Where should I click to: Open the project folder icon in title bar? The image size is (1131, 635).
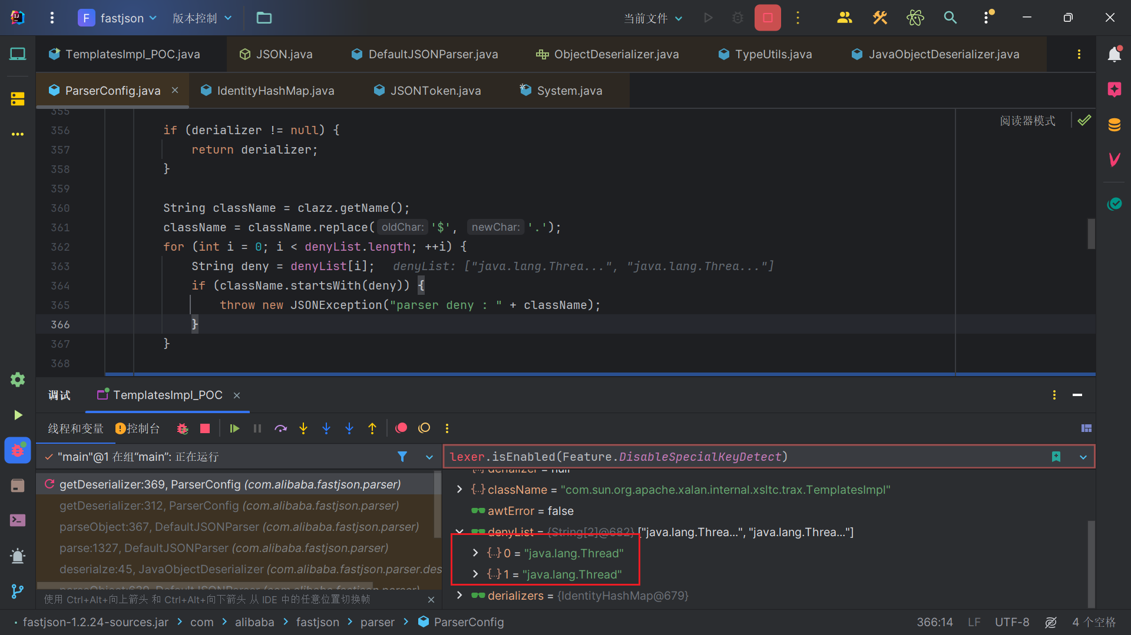pyautogui.click(x=264, y=18)
